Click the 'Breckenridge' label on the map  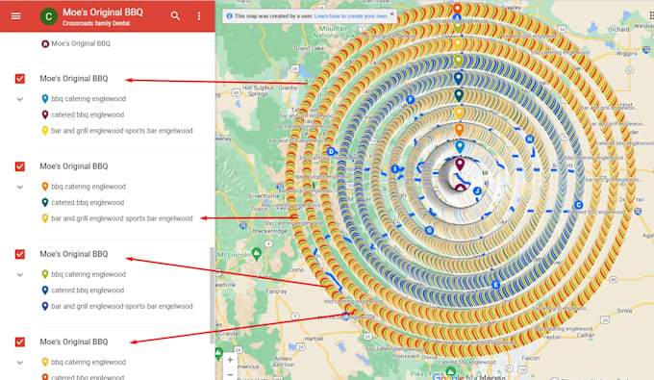coord(270,231)
